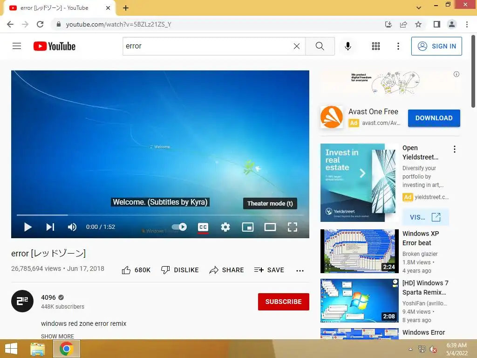Open Windows XP Error beat title
The image size is (477, 358).
tap(421, 238)
